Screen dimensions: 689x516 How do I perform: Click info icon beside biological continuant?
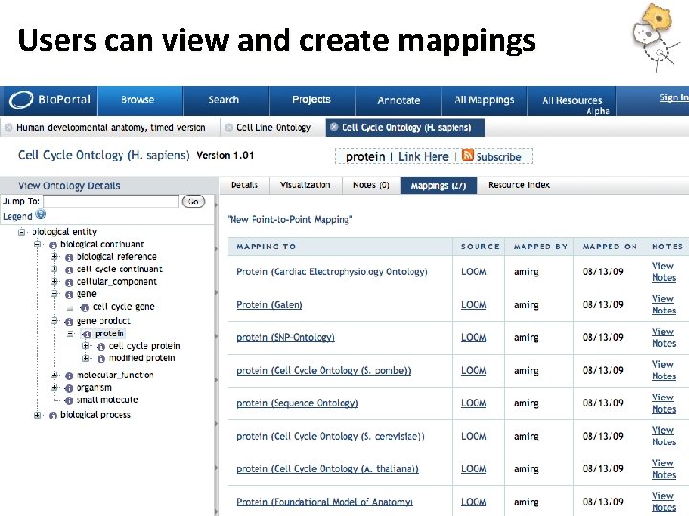coord(54,245)
